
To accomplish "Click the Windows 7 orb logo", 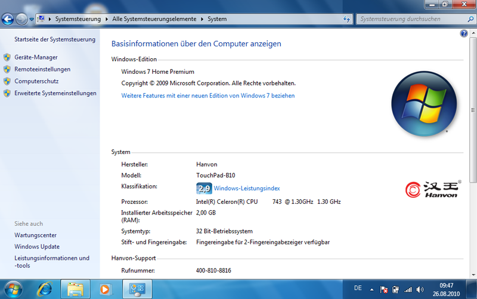I will (424, 103).
